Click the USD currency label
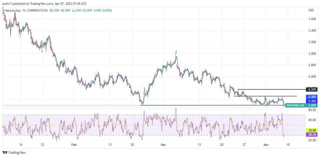This screenshot has width=321, height=157. (x=311, y=10)
